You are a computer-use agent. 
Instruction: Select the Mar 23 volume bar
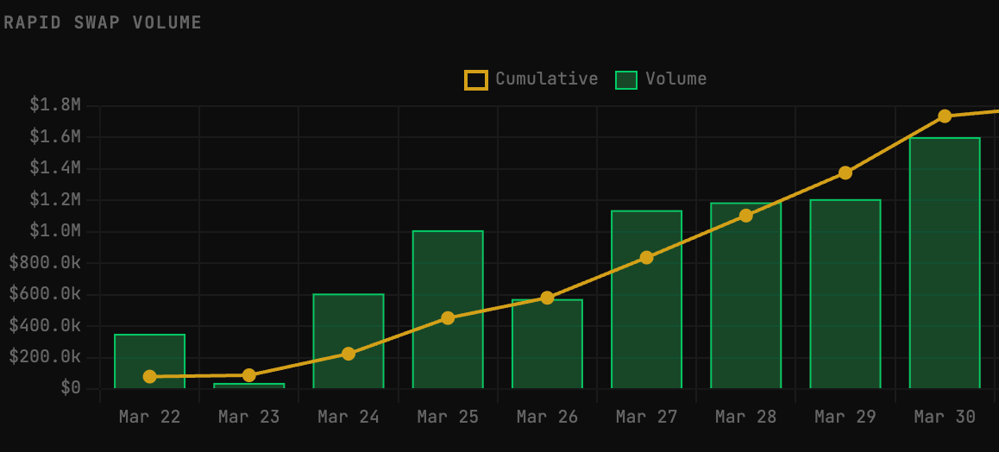pyautogui.click(x=249, y=386)
